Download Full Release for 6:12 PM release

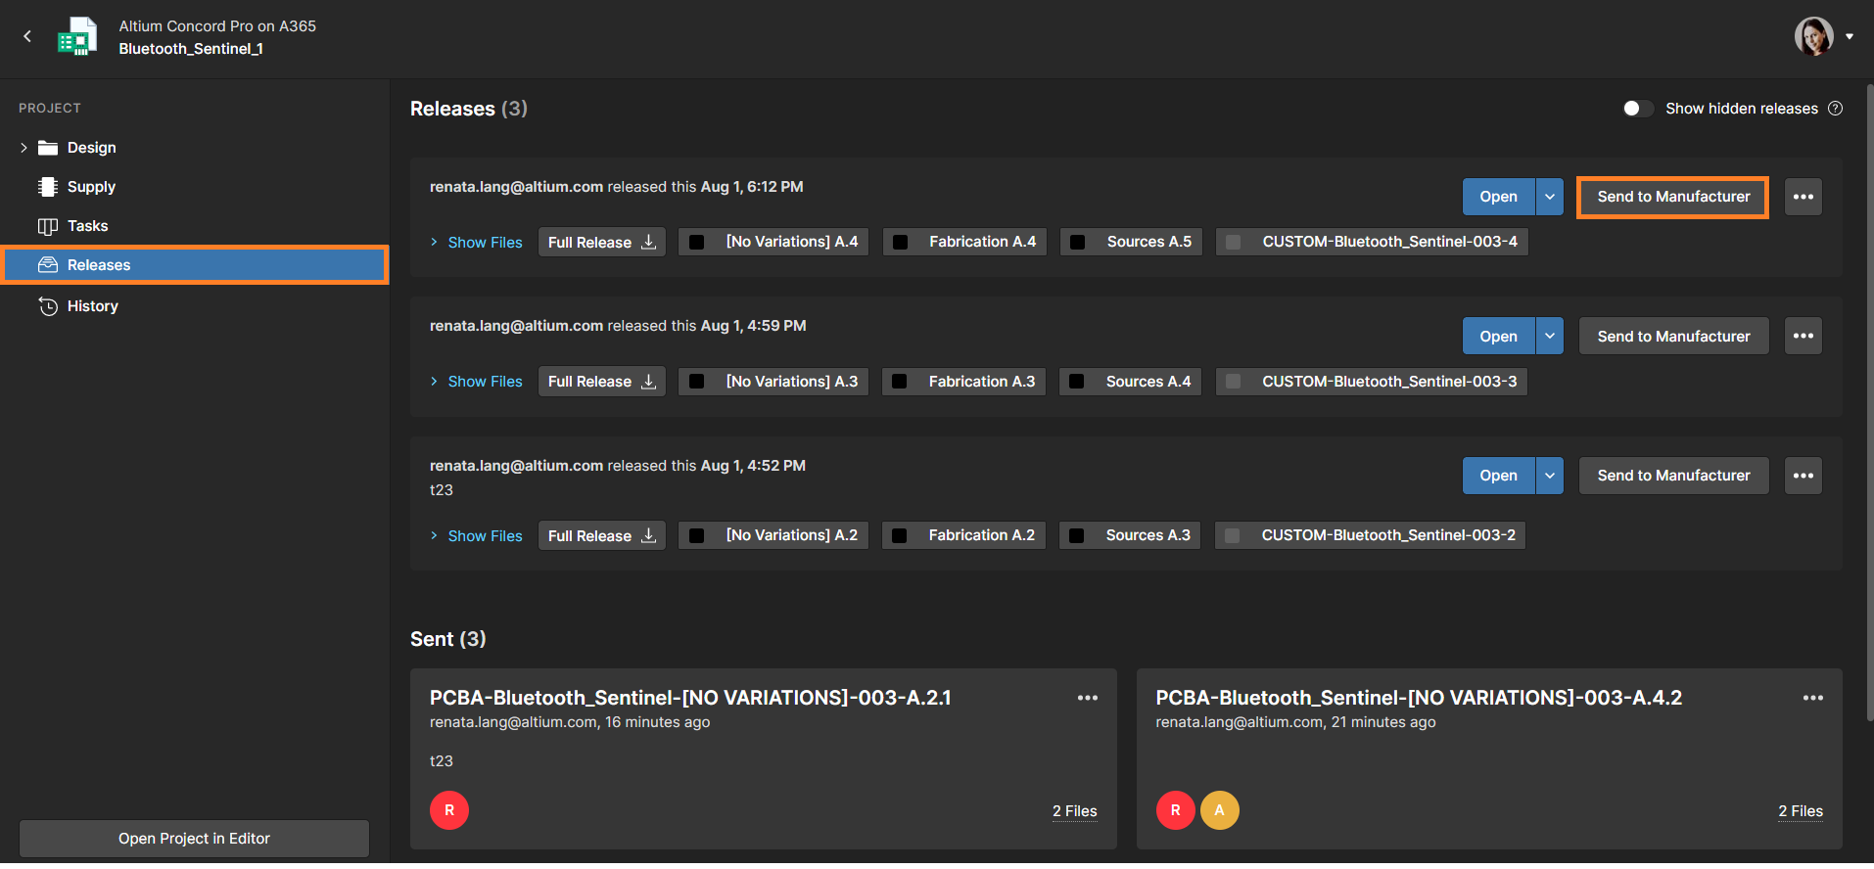[602, 243]
